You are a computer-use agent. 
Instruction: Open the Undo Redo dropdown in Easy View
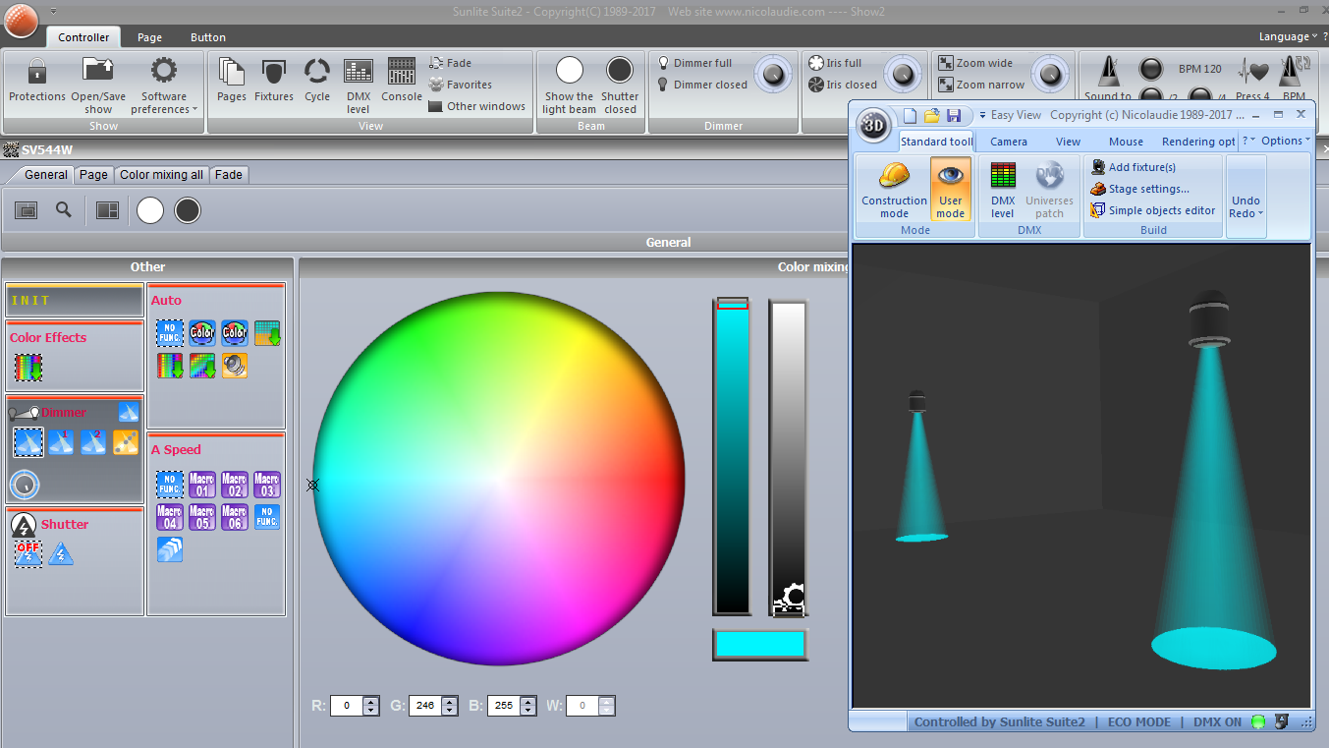point(1246,207)
